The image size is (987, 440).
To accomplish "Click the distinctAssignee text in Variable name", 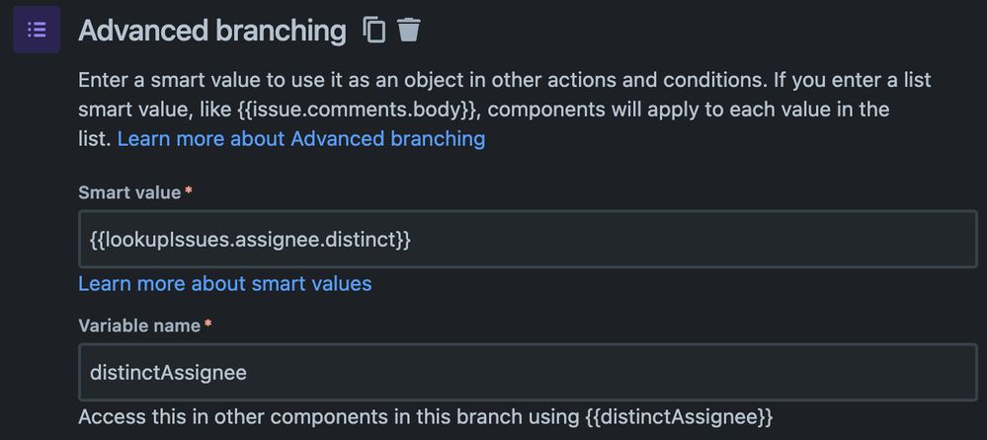I will tap(168, 372).
